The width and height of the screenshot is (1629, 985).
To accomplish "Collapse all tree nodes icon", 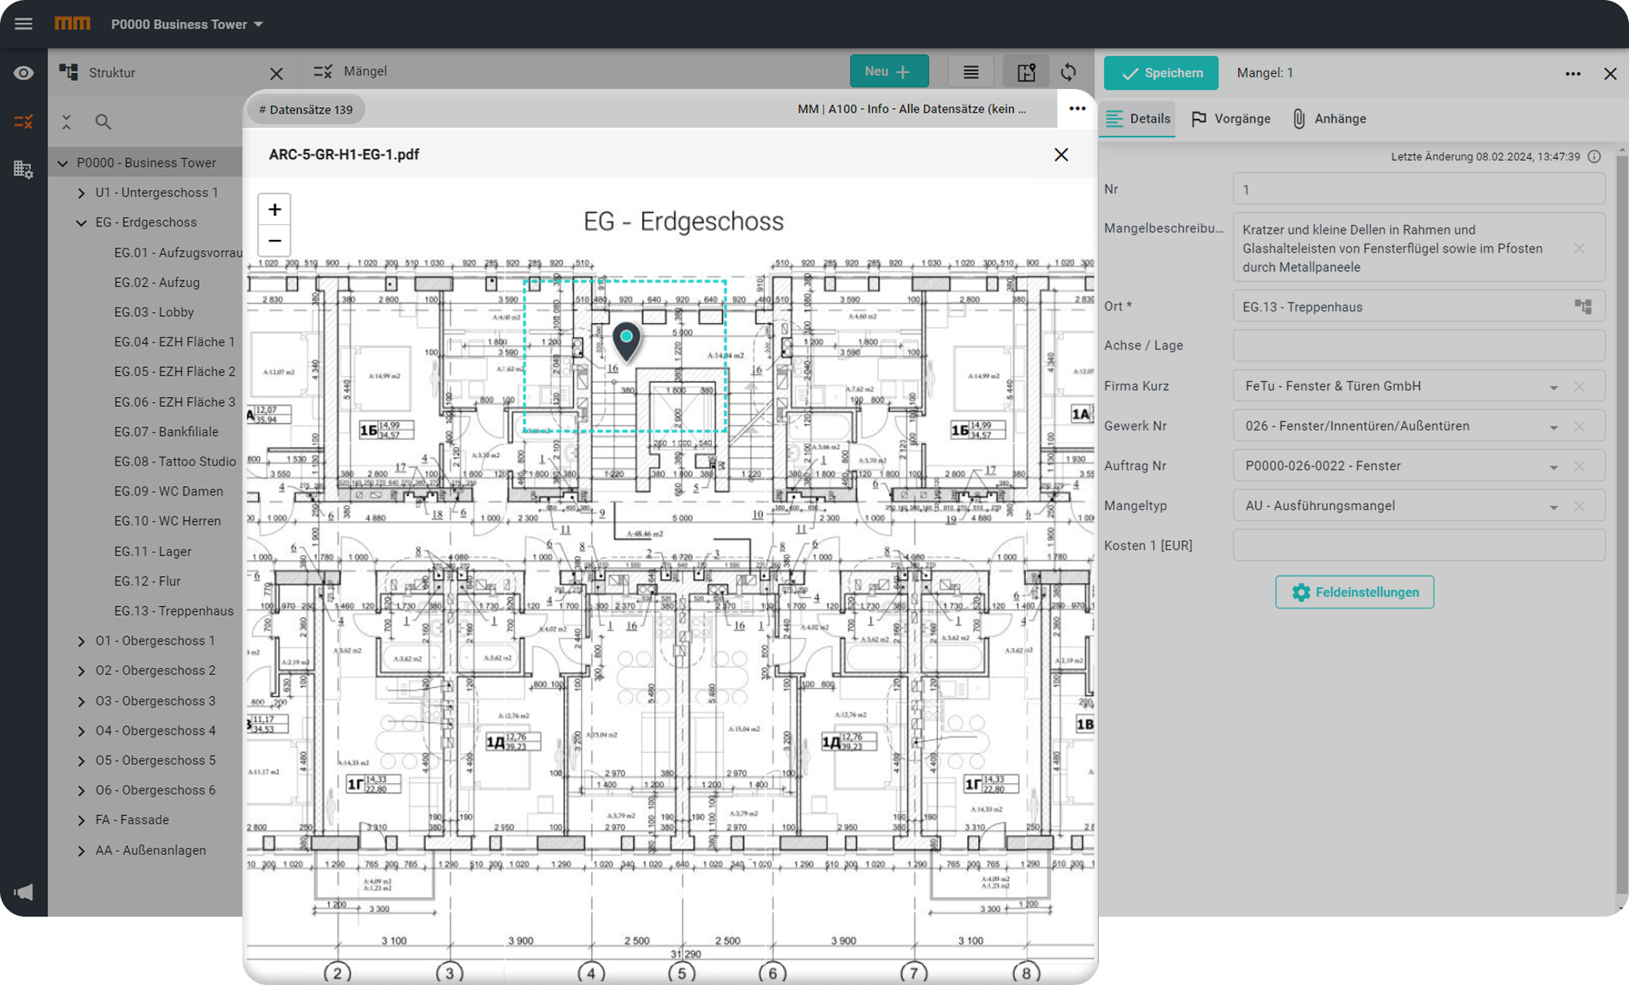I will pos(67,122).
